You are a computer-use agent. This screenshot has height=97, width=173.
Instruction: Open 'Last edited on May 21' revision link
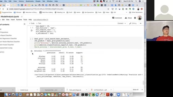(41, 20)
